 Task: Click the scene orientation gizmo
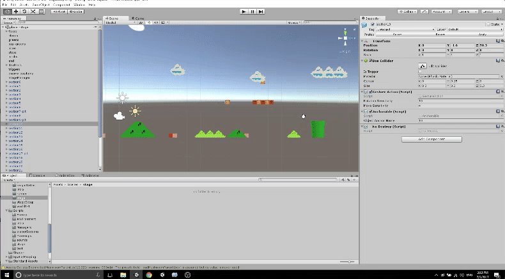(x=345, y=38)
